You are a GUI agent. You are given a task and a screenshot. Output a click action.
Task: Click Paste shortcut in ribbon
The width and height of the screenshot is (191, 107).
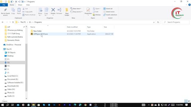tap(29, 15)
